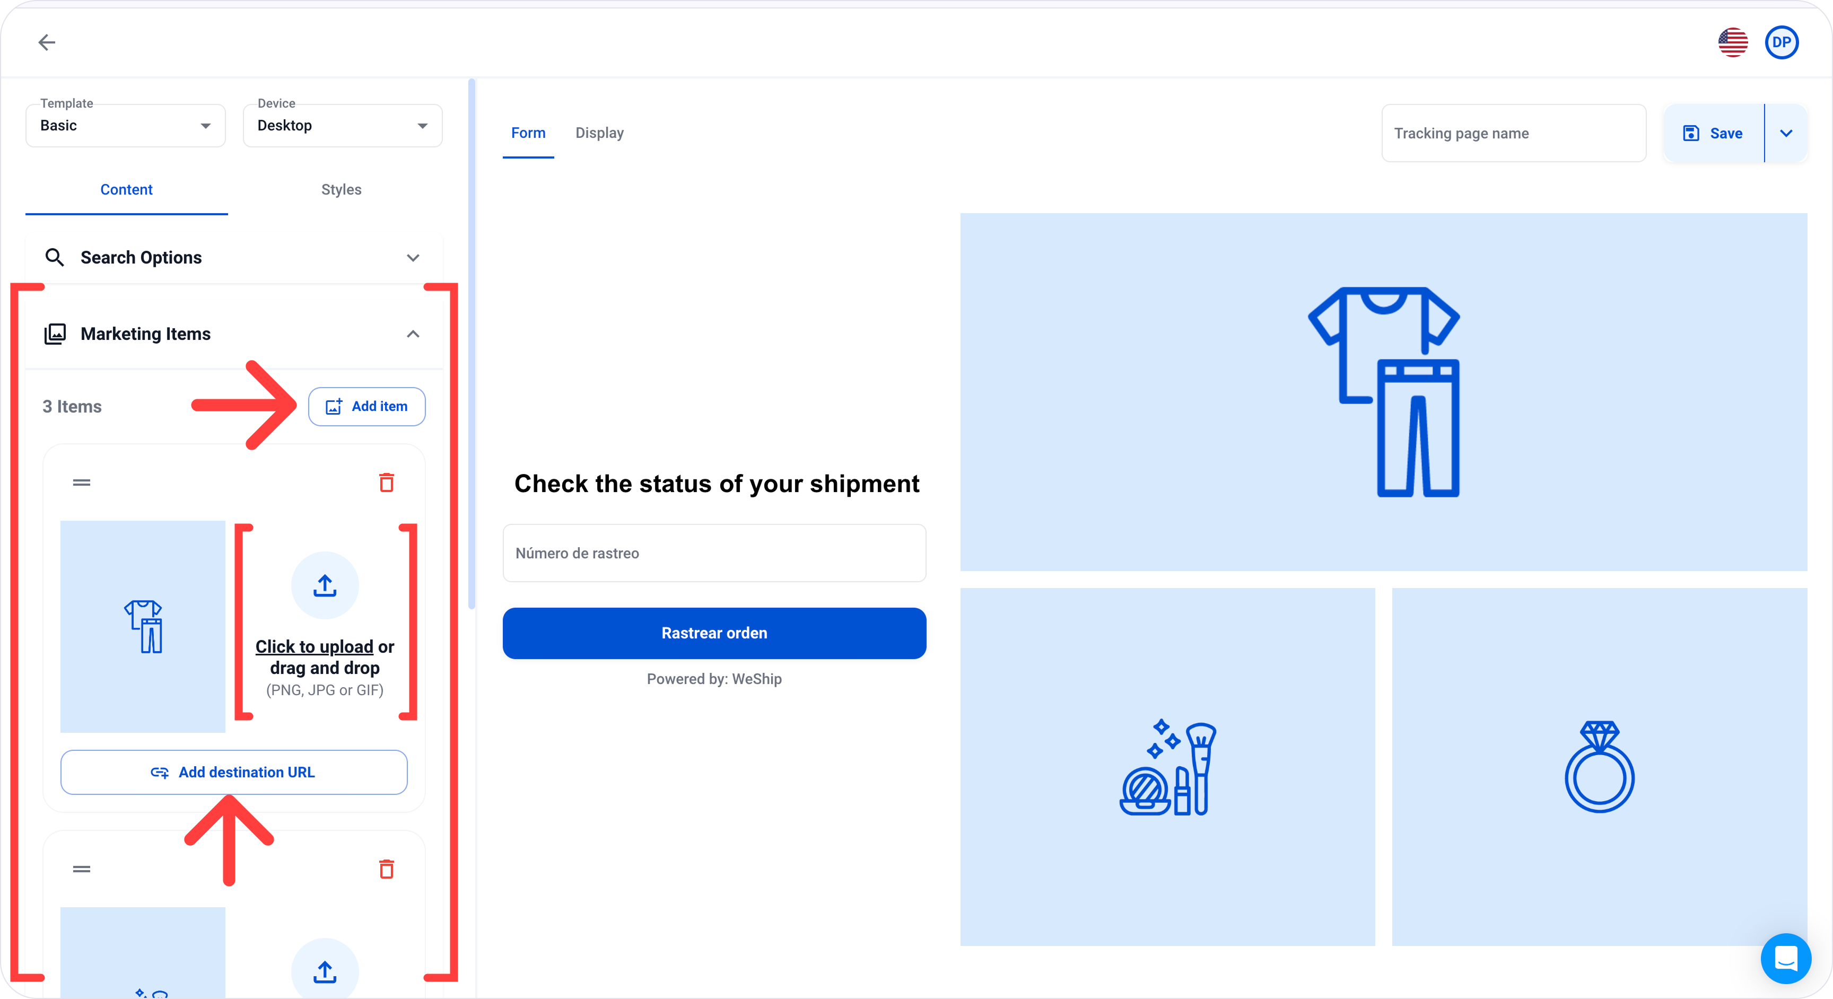Click 'Check the status of your shipment' heading
This screenshot has width=1833, height=999.
pyautogui.click(x=717, y=484)
